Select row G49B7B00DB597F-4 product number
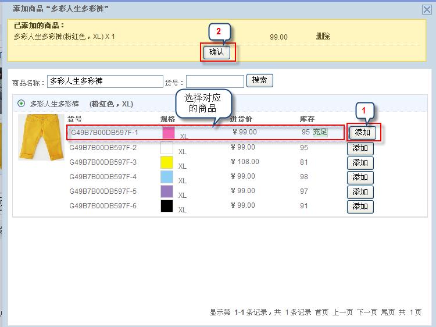Viewport: 436px width, 327px height. tap(103, 177)
